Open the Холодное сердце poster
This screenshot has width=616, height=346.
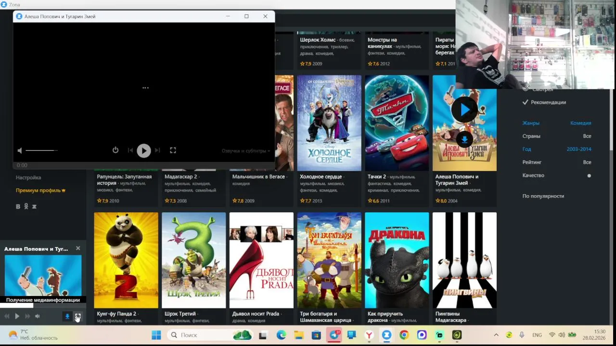point(329,123)
